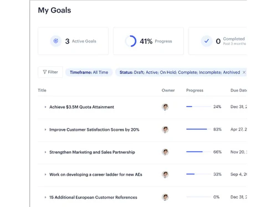Expand Strengthen Marketing and Sales Partnership row
This screenshot has height=207, width=277.
click(x=45, y=152)
